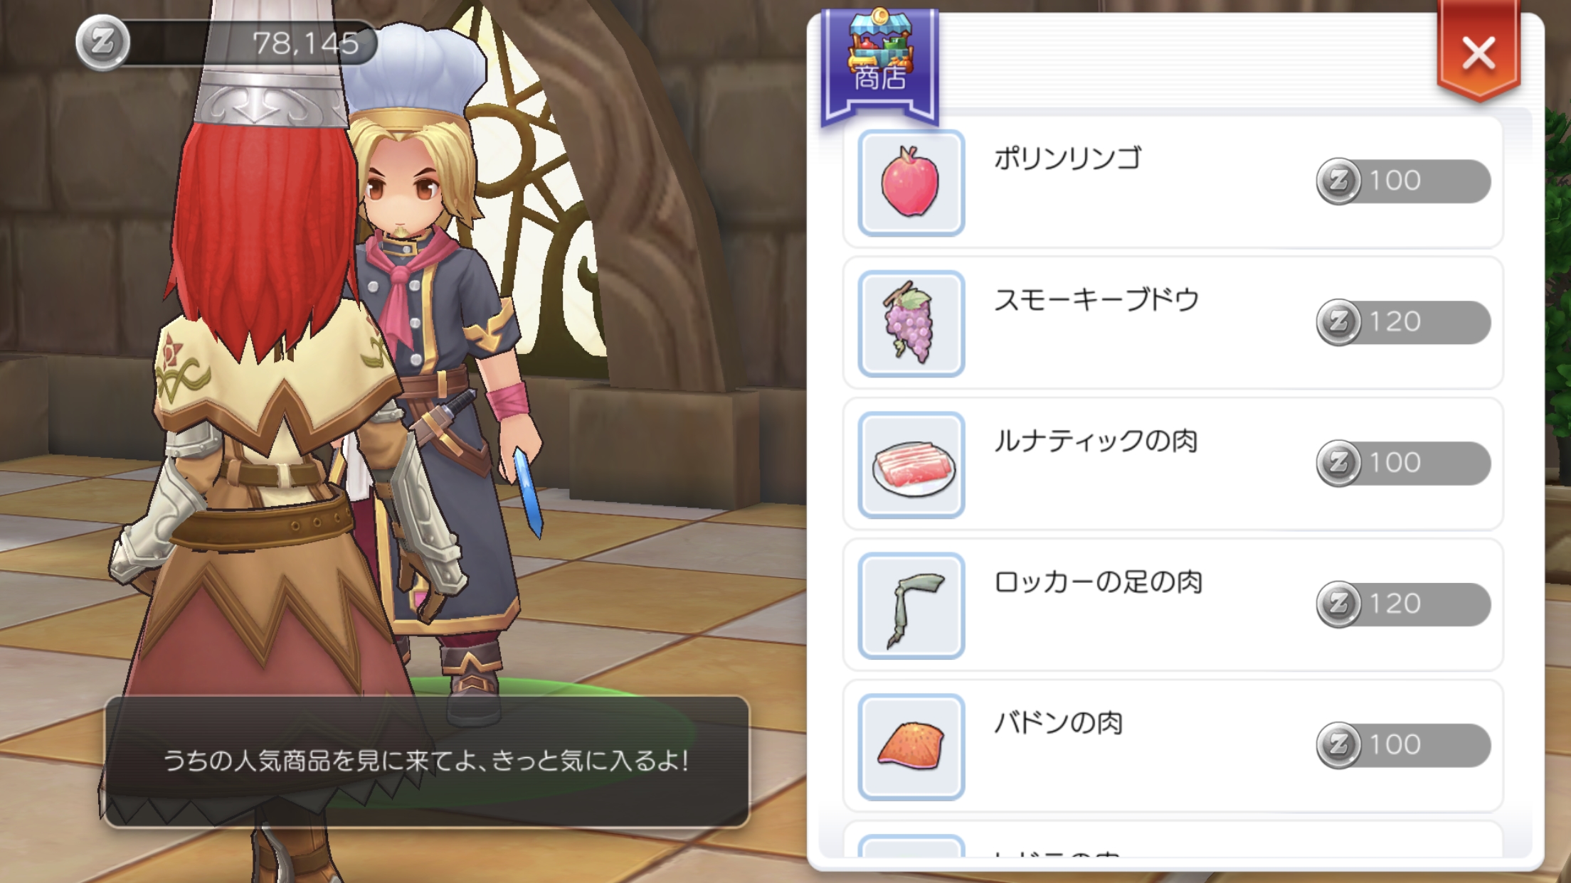
Task: Choose the ポリンリンゴ item name
Action: click(1068, 157)
